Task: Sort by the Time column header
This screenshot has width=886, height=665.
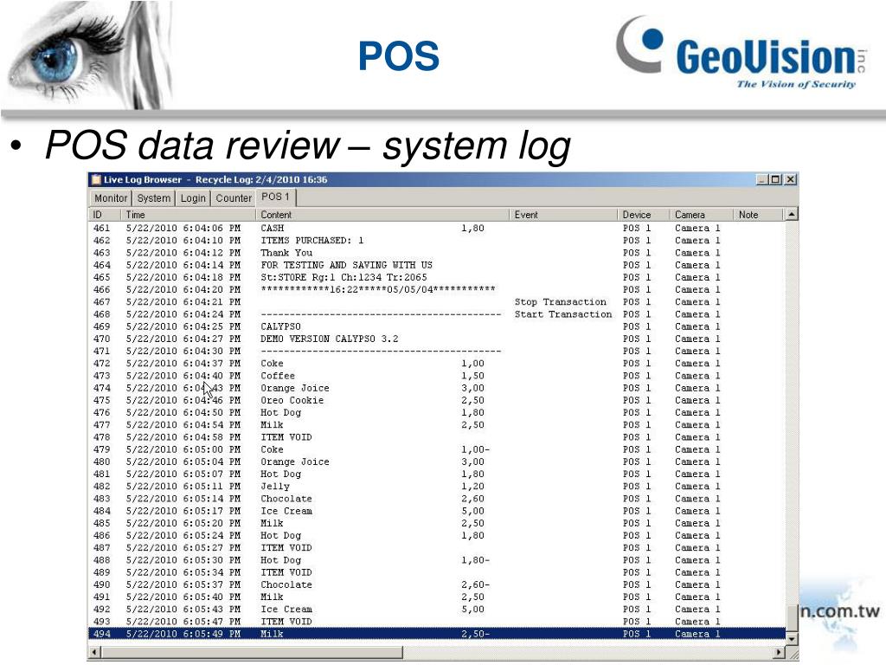Action: click(189, 215)
